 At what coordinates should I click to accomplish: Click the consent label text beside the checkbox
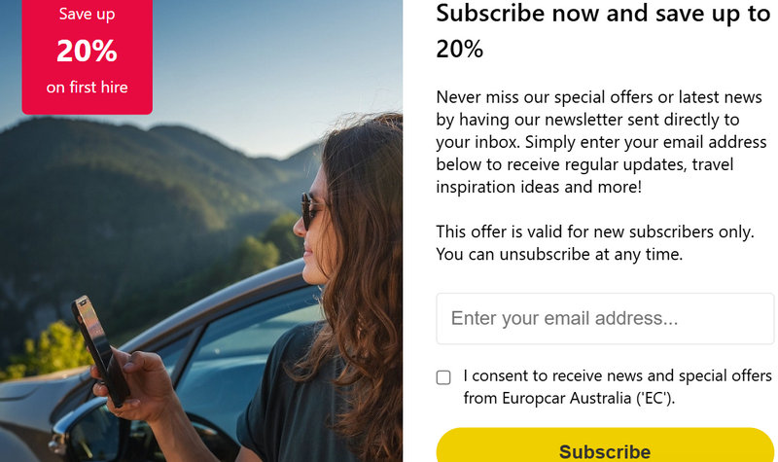(618, 387)
